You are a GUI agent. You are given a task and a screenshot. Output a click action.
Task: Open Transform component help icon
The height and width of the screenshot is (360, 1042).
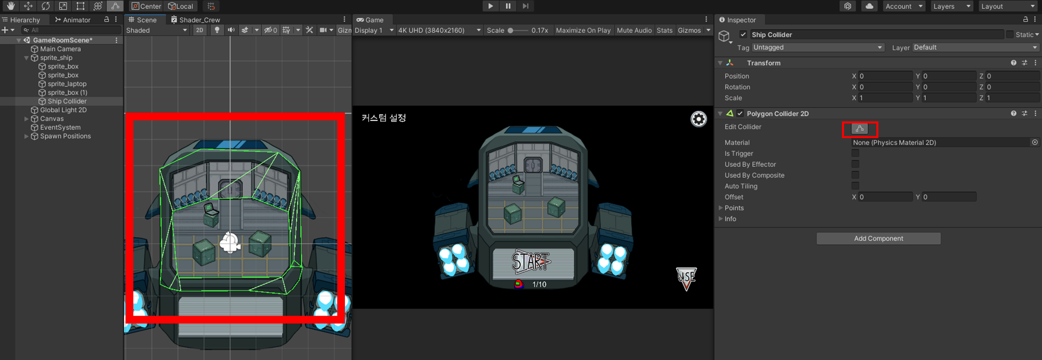coord(1013,63)
